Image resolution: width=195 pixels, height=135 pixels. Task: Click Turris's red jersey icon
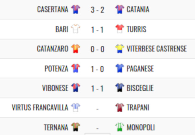pyautogui.click(x=120, y=29)
